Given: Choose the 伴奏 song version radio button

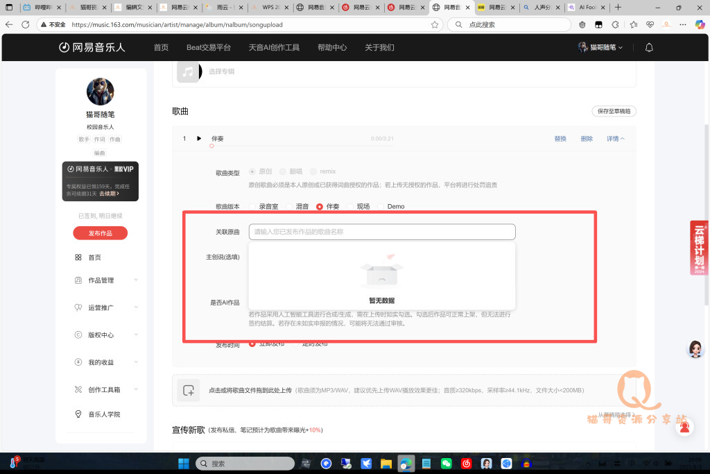Looking at the screenshot, I should click(x=320, y=207).
